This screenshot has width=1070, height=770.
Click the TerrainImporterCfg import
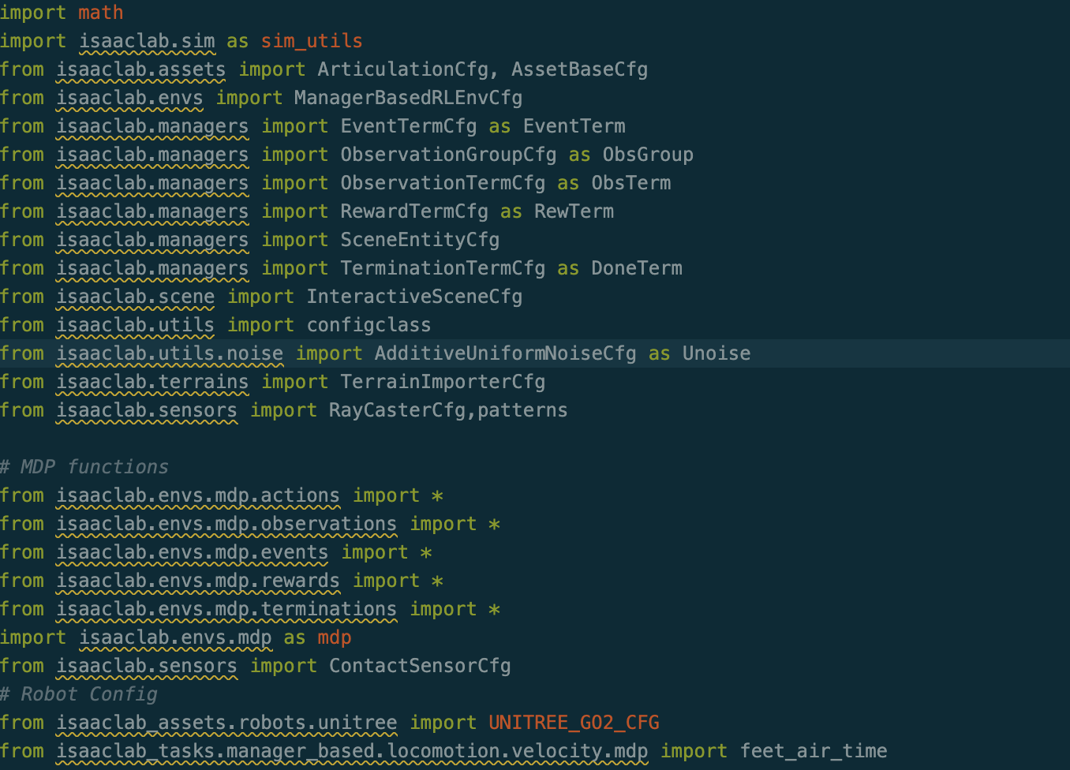pos(443,382)
